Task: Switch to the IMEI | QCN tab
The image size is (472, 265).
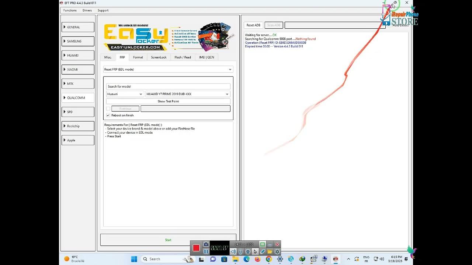Action: tap(206, 57)
